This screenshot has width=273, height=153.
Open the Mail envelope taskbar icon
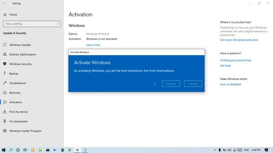pyautogui.click(x=47, y=150)
